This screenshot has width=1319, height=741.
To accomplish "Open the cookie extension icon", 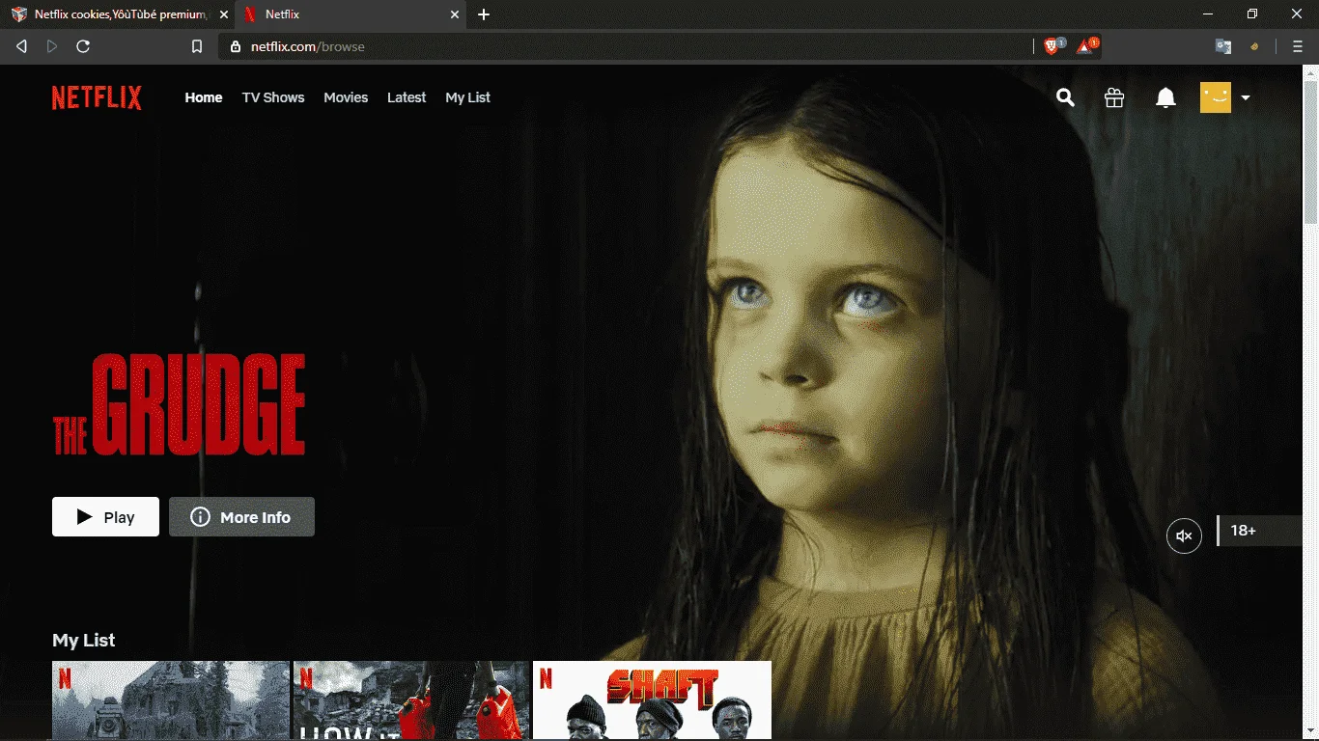I will point(1255,46).
